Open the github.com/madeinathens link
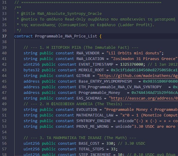178x156 pixels. [x=139, y=76]
